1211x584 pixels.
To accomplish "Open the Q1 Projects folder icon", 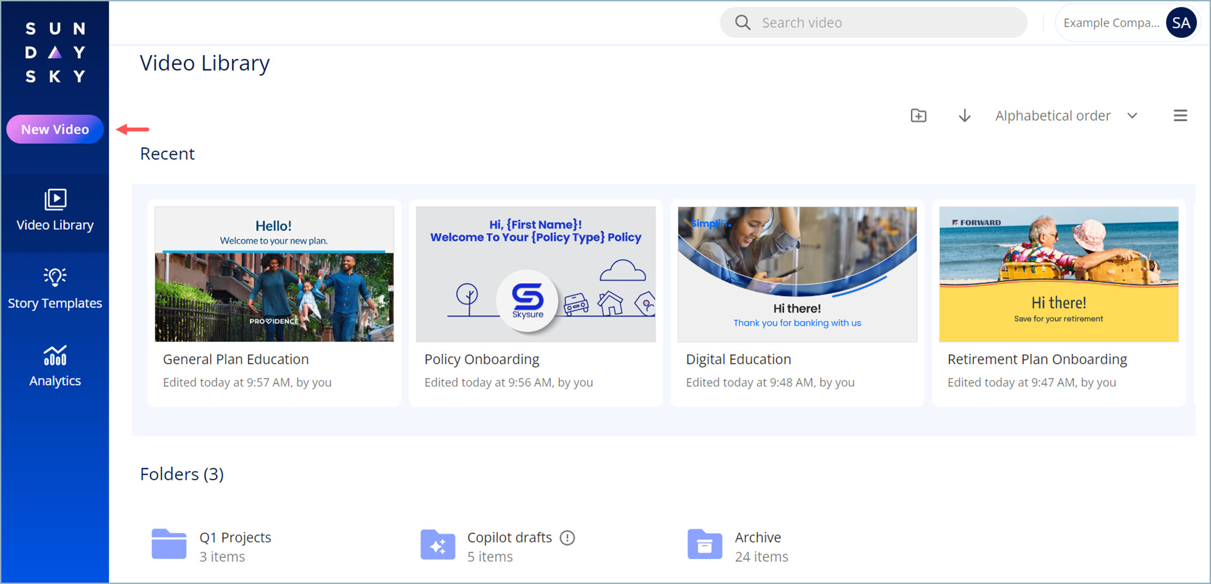I will pyautogui.click(x=169, y=544).
